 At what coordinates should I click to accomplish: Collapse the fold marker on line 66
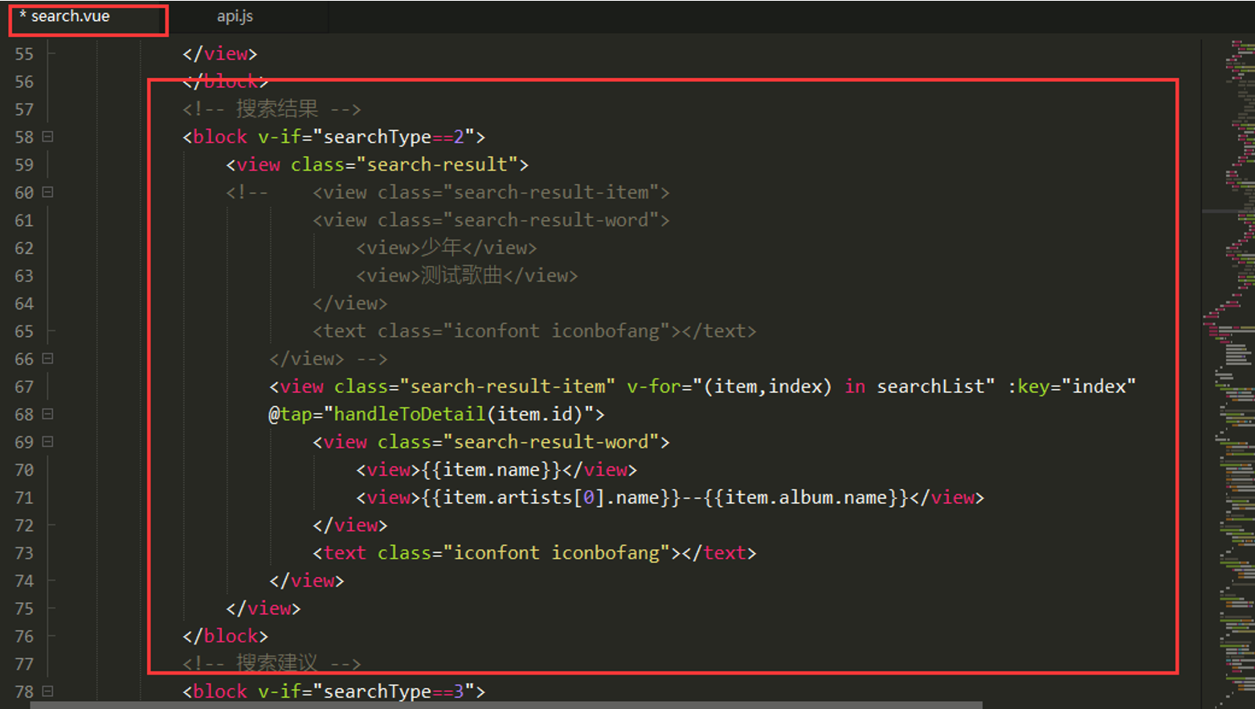pos(47,359)
